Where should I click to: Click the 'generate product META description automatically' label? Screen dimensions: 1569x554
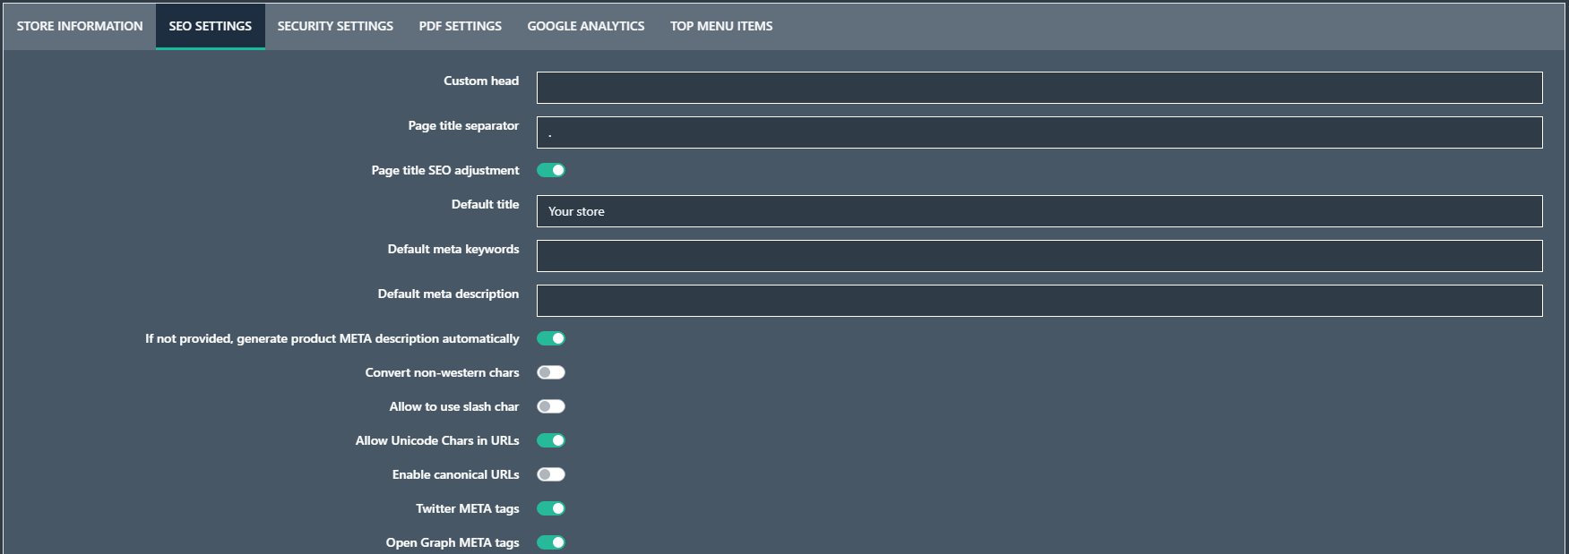coord(332,338)
